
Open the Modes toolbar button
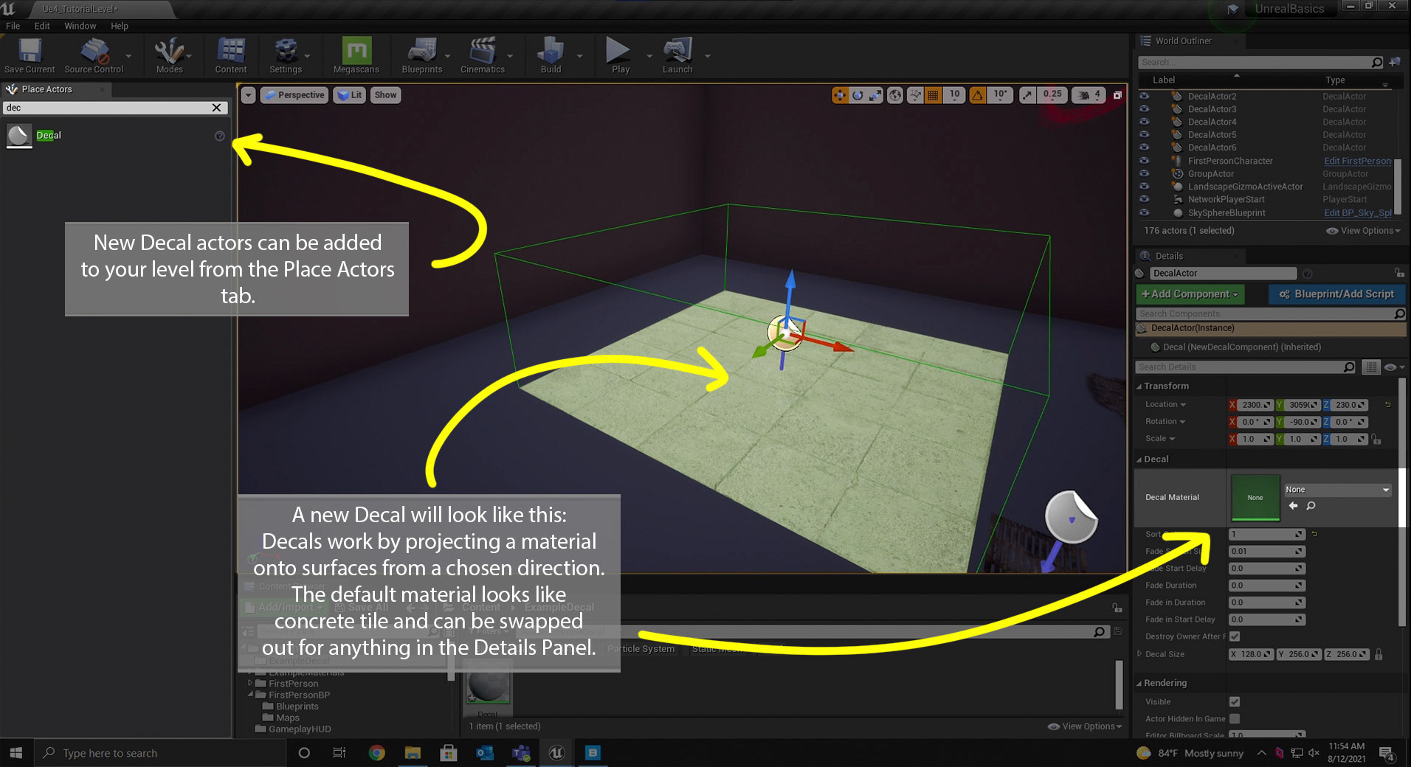tap(169, 55)
